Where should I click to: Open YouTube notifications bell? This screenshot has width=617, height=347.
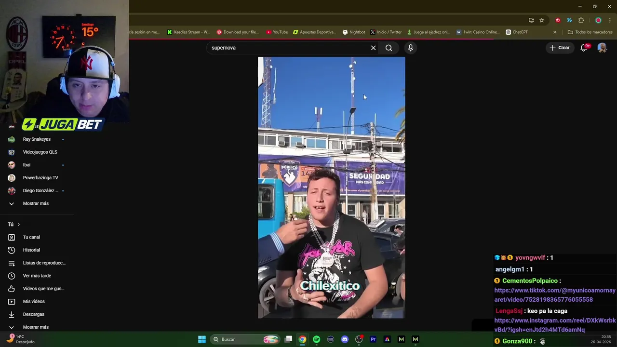584,48
